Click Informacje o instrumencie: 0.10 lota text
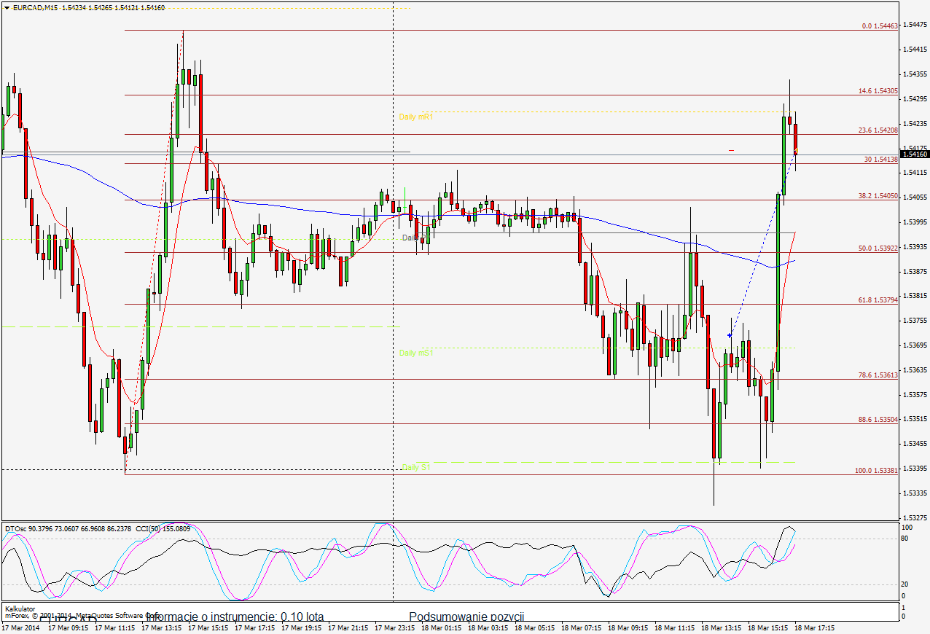This screenshot has height=634, width=930. point(235,617)
